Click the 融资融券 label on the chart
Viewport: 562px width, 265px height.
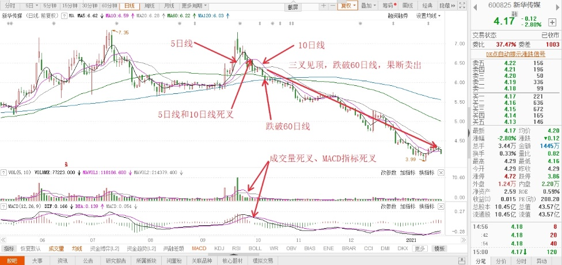point(400,16)
